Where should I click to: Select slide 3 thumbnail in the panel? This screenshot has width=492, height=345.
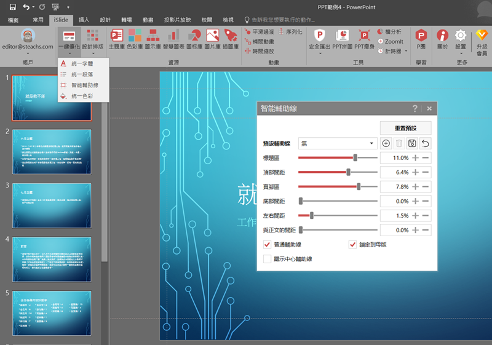tap(52, 200)
